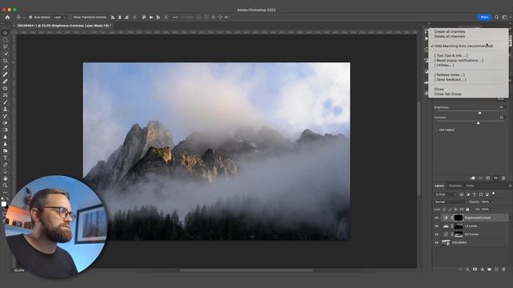Click the Contrast slider handle
The image size is (513, 288).
478,122
